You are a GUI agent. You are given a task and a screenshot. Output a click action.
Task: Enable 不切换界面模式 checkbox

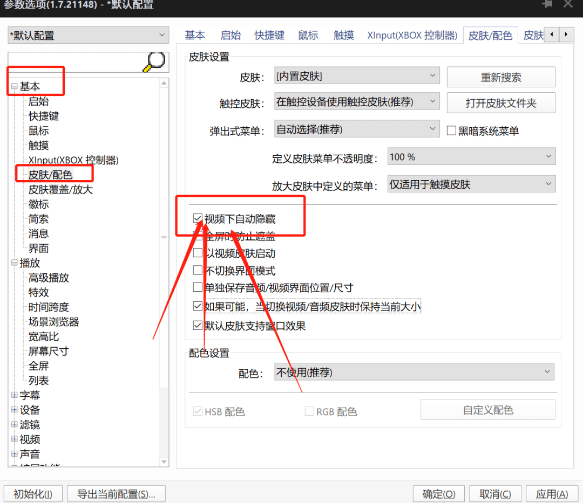198,270
